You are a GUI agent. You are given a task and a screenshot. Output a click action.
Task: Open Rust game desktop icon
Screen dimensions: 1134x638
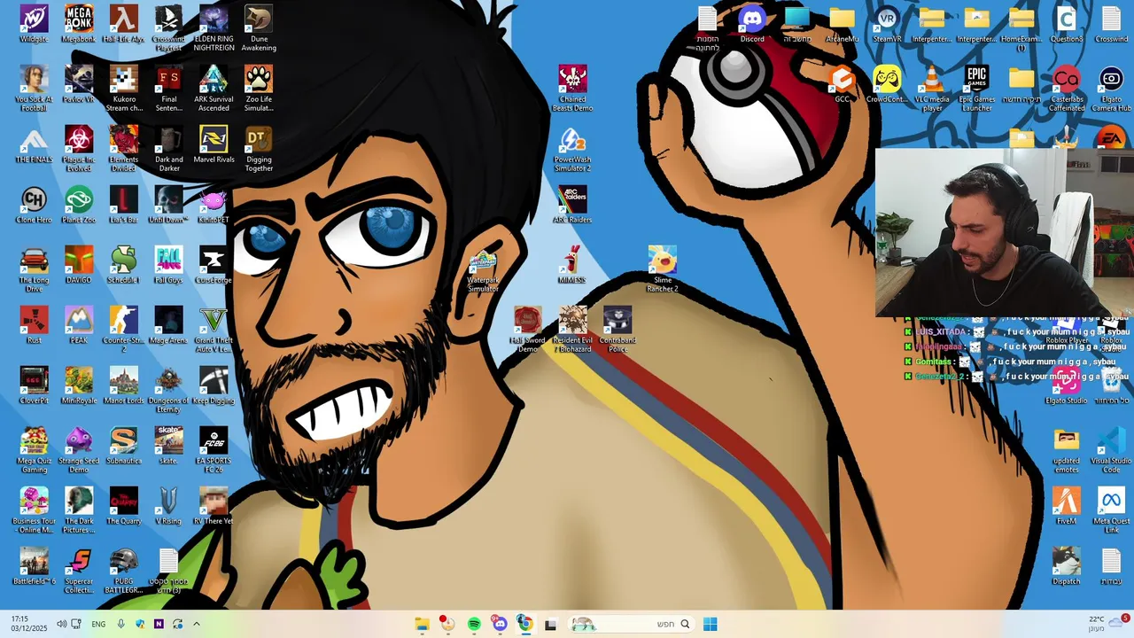[x=34, y=325]
